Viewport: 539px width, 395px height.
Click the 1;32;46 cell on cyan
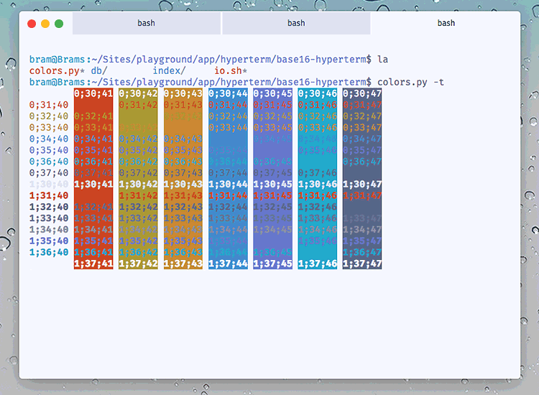click(x=317, y=207)
